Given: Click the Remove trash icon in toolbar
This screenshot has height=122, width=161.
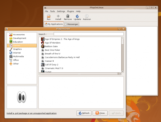Looking at the screenshot, I should (68, 16).
